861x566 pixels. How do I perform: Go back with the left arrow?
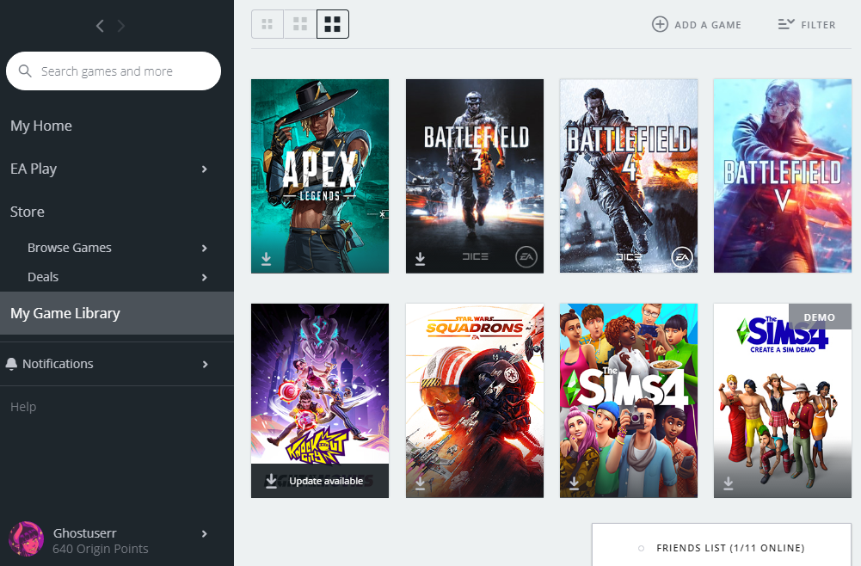coord(100,26)
